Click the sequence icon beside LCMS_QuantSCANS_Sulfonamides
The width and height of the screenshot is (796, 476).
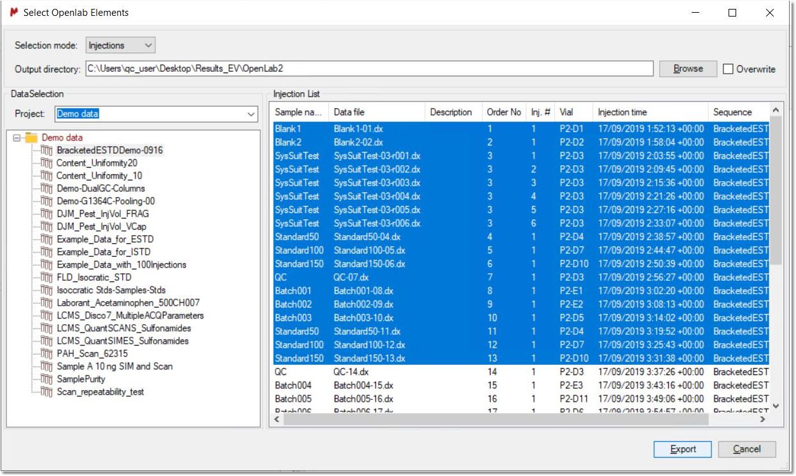[46, 329]
